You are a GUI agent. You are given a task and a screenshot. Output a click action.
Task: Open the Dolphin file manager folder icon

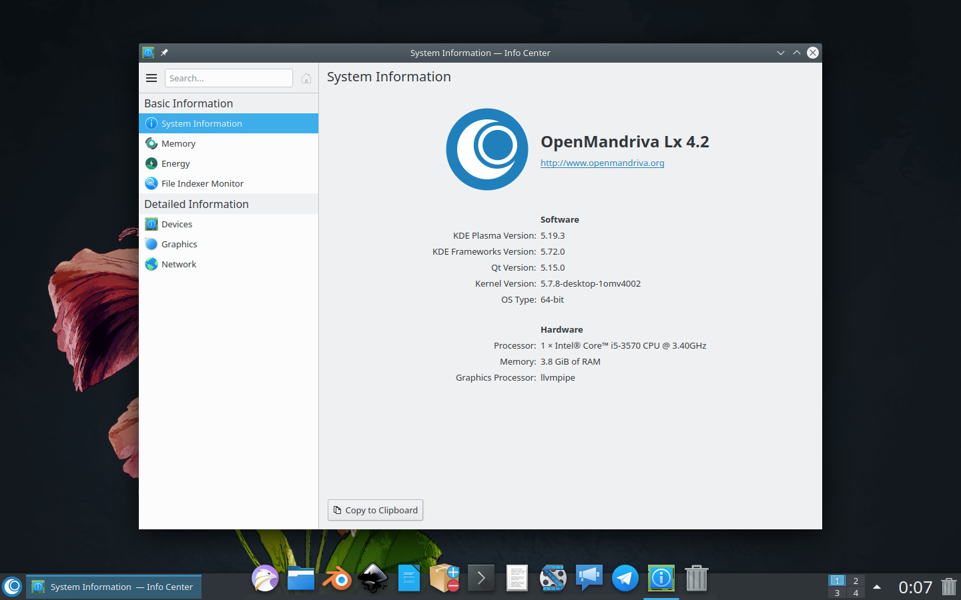pos(301,578)
